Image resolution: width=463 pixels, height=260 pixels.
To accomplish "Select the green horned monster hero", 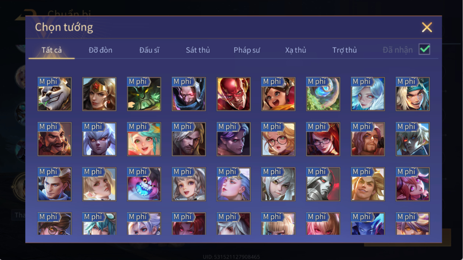I will tap(144, 94).
